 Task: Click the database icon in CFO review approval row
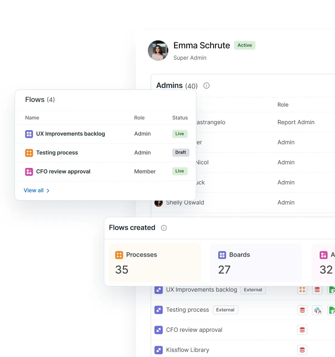point(302,330)
